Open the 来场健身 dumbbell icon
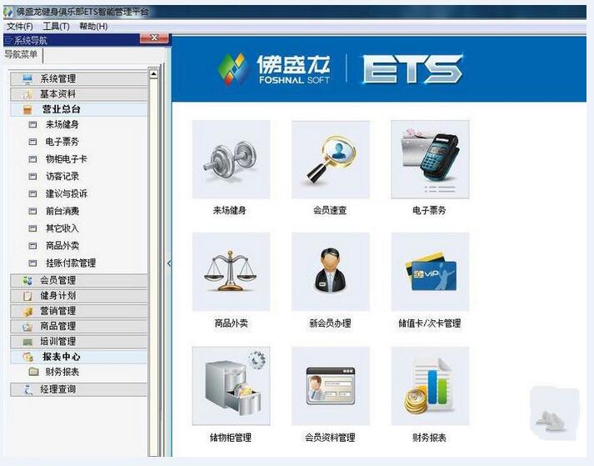The height and width of the screenshot is (466, 594). [x=231, y=159]
